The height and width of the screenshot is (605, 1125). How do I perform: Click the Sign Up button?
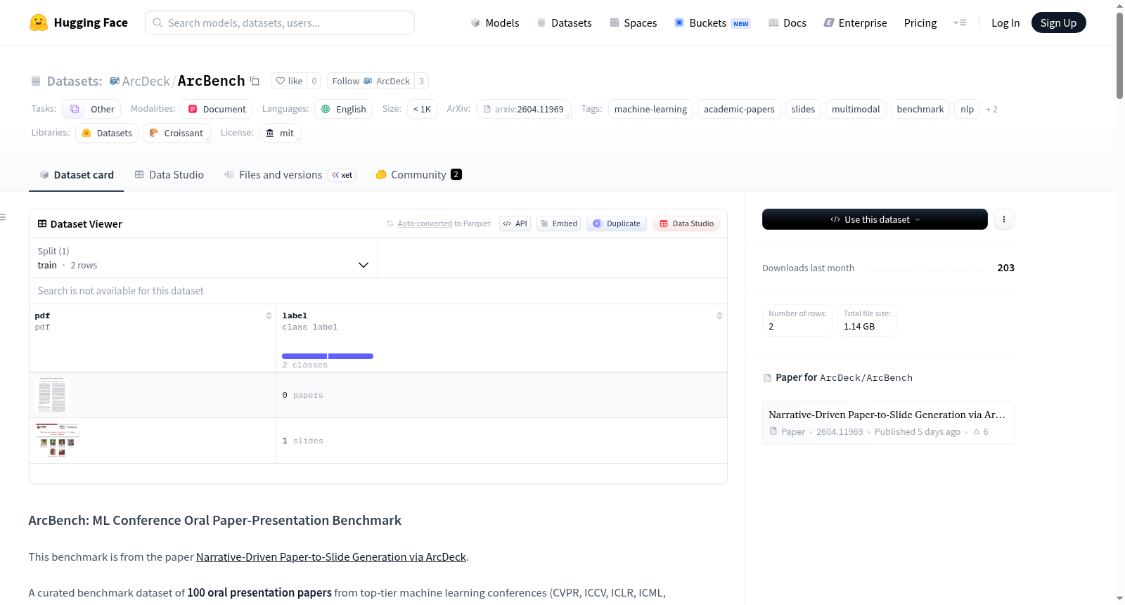[1058, 22]
